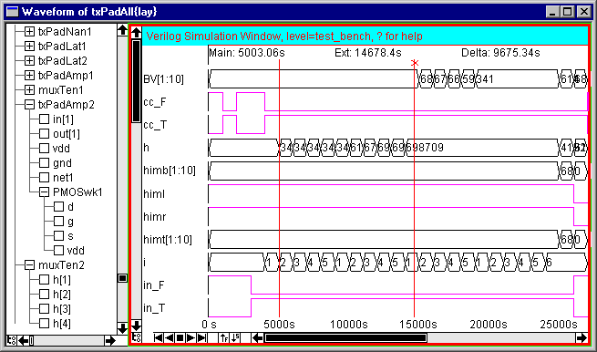Click the Ext: 14678.4s readout
Screen dimensions: 597x352
click(368, 53)
